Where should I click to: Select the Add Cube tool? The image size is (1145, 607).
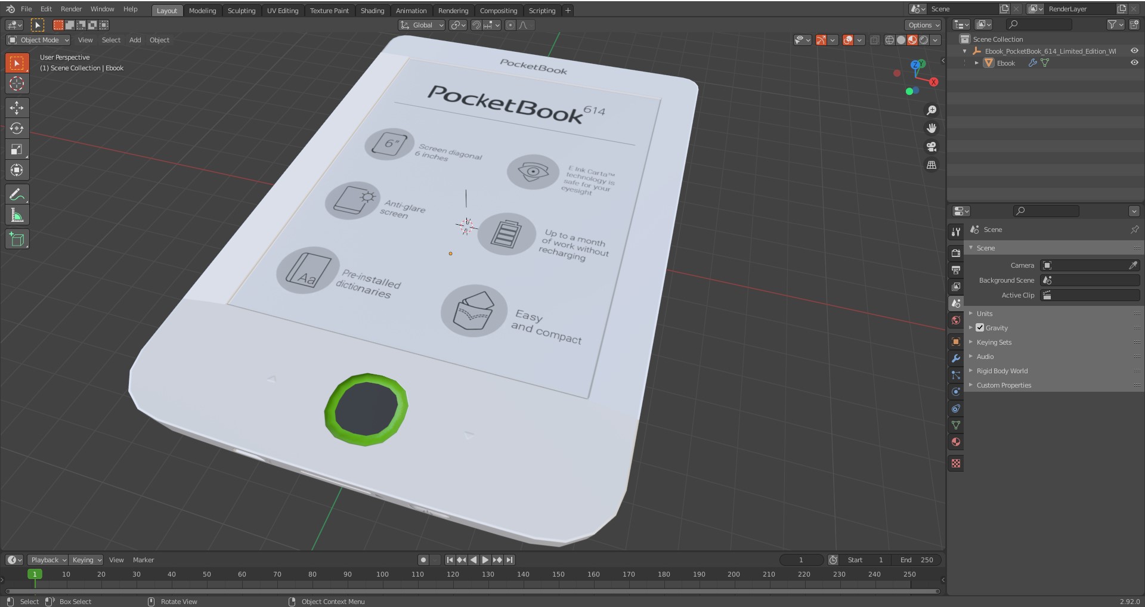point(17,239)
